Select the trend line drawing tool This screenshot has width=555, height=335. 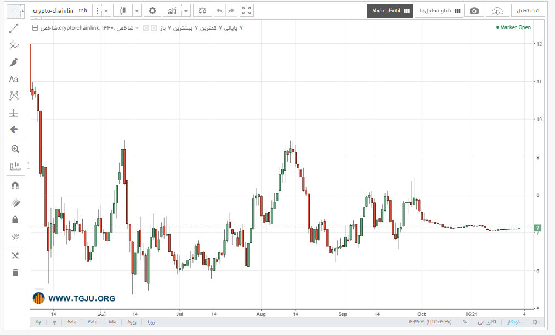point(14,29)
